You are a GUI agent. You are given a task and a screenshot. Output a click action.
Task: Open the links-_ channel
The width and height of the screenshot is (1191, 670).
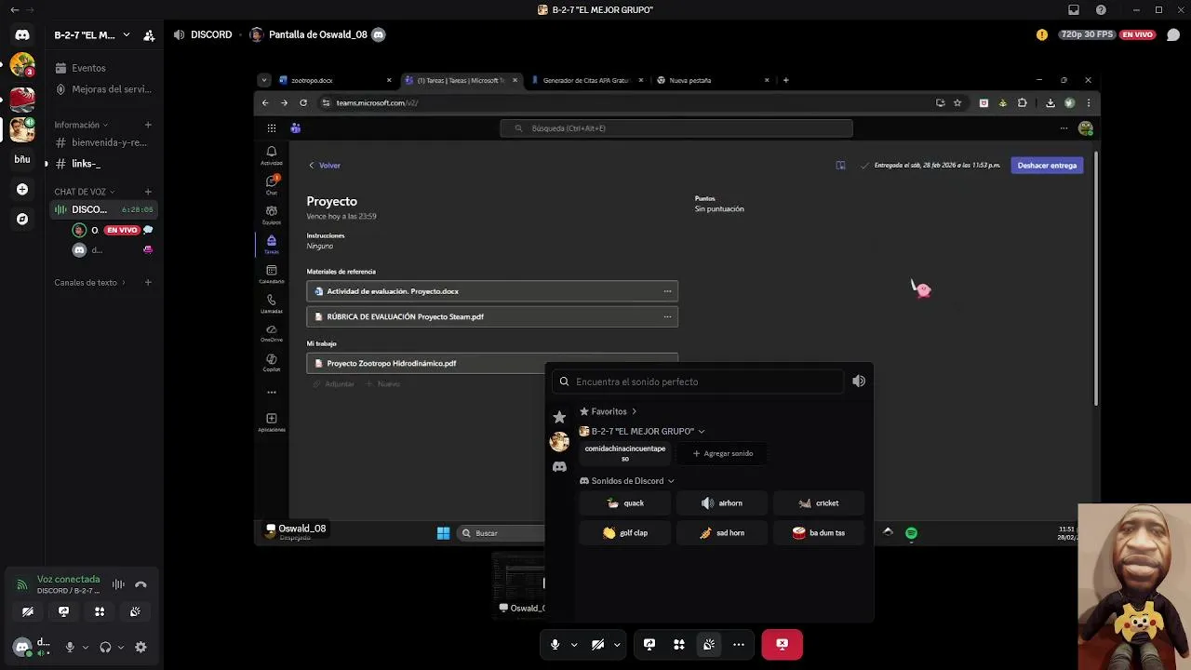[86, 164]
